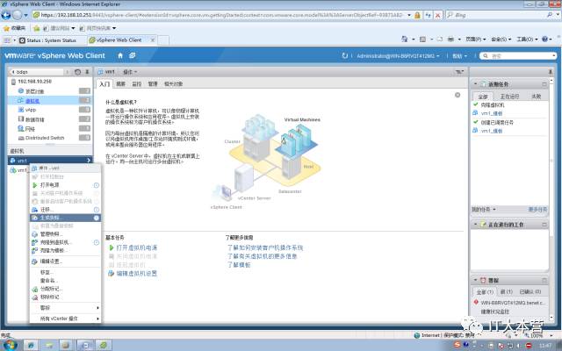Click the IE refresh arrows button
This screenshot has height=351, width=562.
click(x=429, y=15)
